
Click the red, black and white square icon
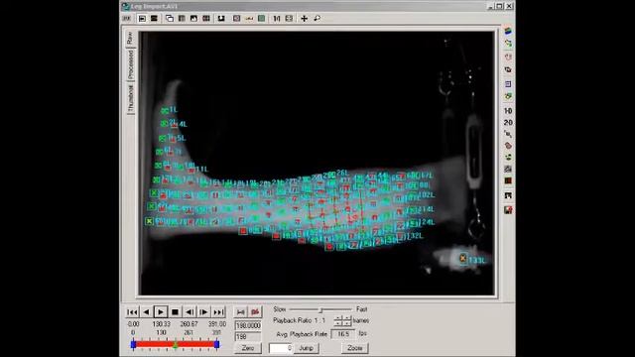point(508,210)
